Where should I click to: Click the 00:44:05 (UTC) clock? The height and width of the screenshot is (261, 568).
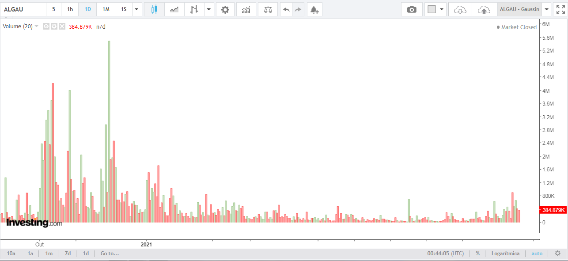pos(446,253)
